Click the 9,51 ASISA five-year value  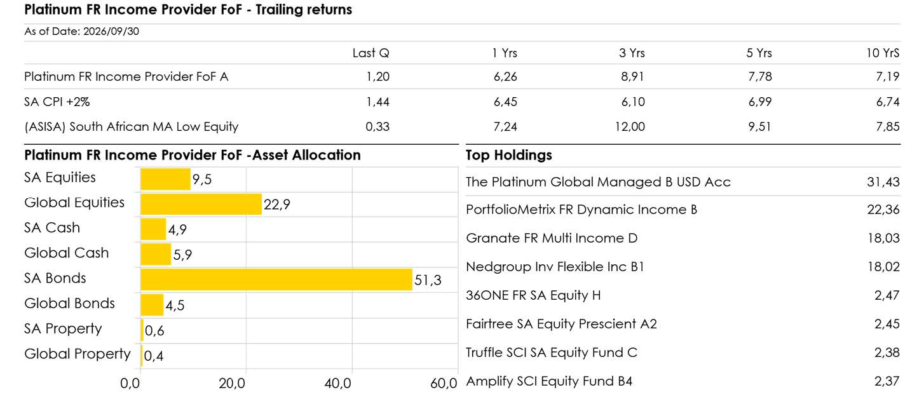(x=760, y=126)
